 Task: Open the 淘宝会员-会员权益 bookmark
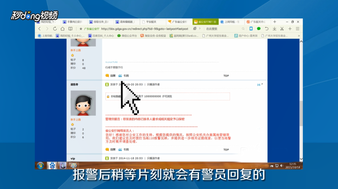coord(153,36)
